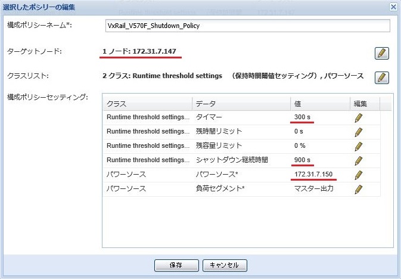Click the edit pencil for target node

[382, 53]
